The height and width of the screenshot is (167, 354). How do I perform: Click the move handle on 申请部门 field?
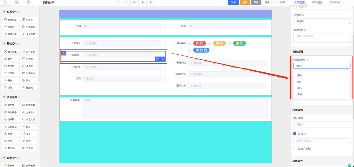pos(63,53)
